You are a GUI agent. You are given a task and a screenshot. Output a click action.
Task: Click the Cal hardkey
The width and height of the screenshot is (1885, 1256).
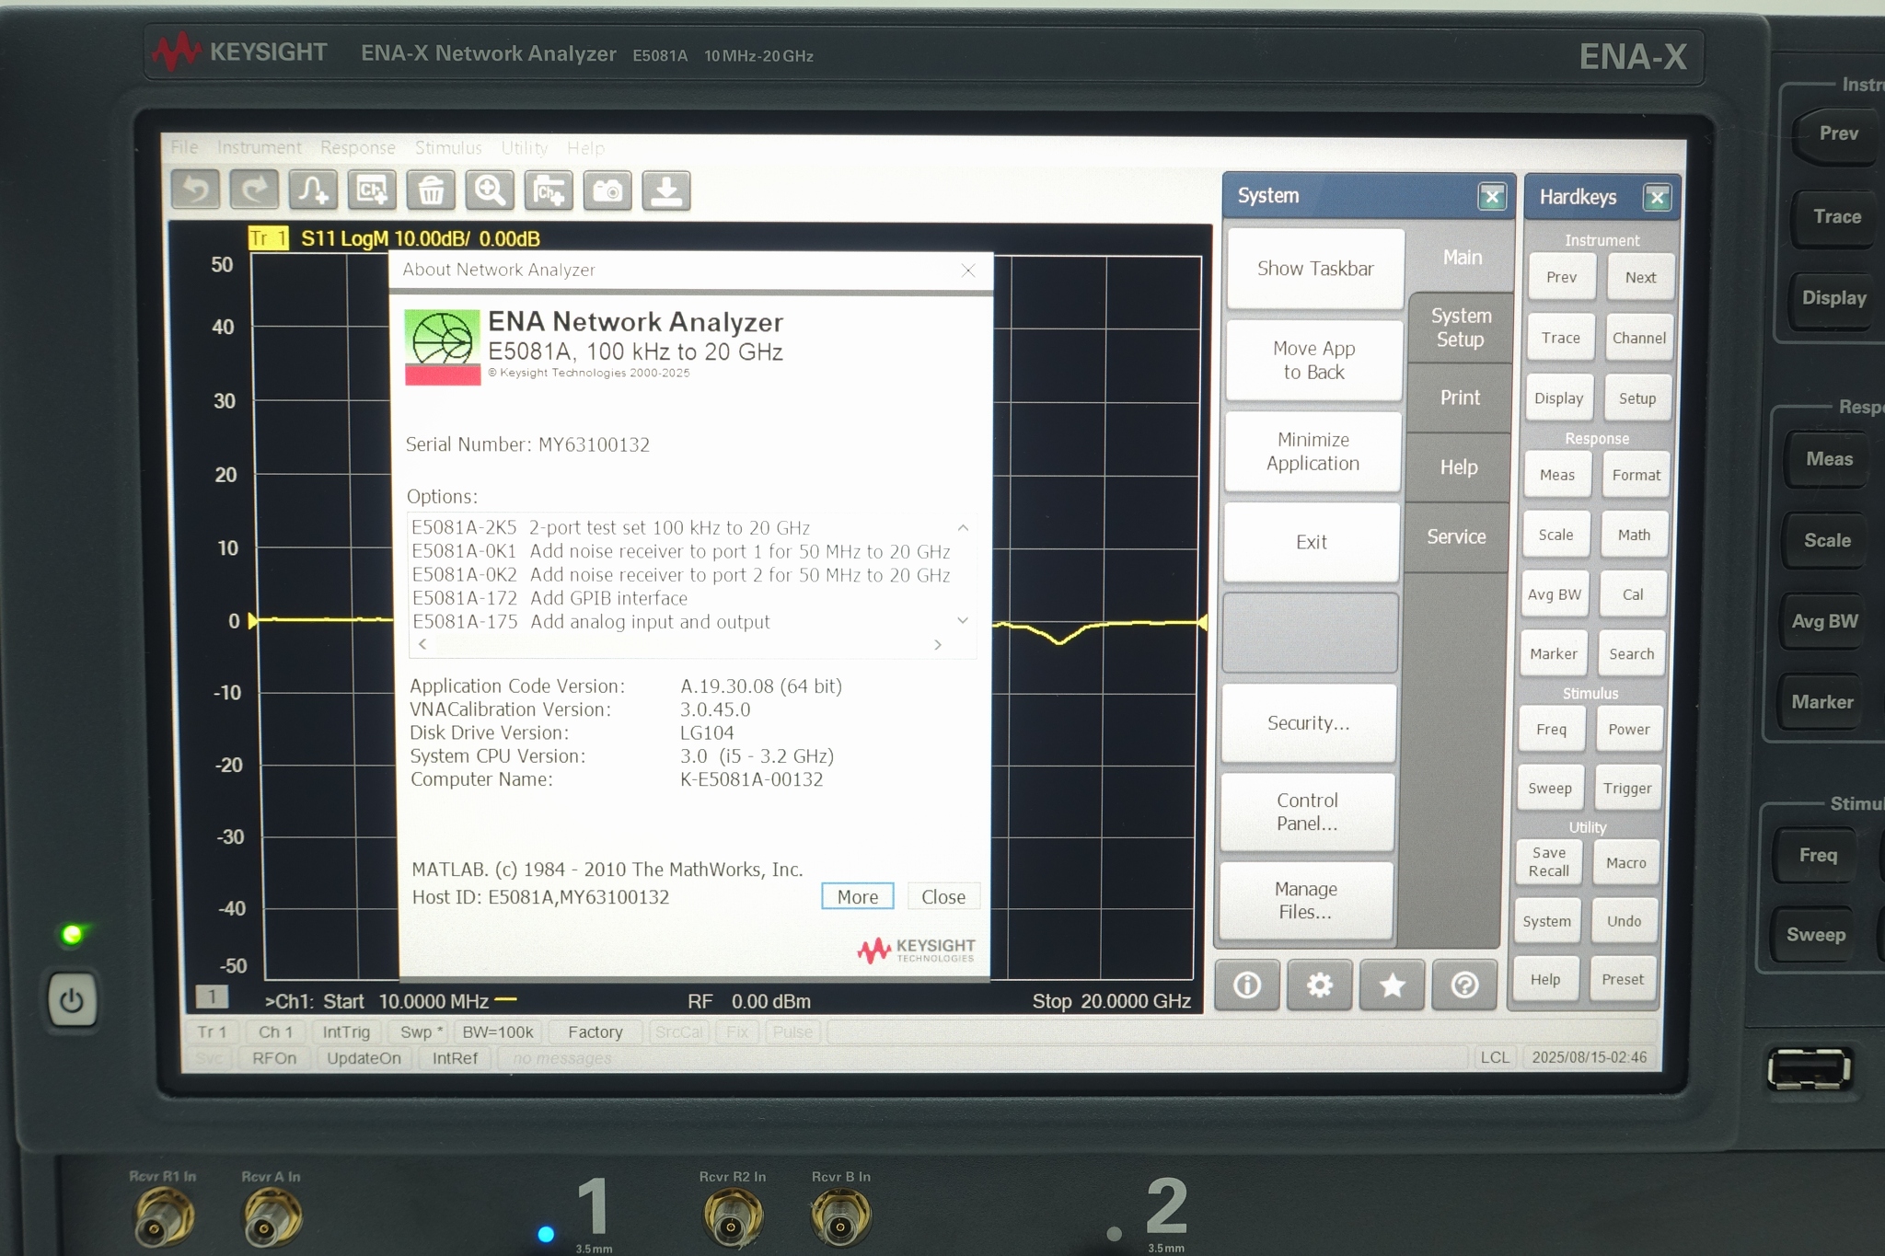[1633, 594]
